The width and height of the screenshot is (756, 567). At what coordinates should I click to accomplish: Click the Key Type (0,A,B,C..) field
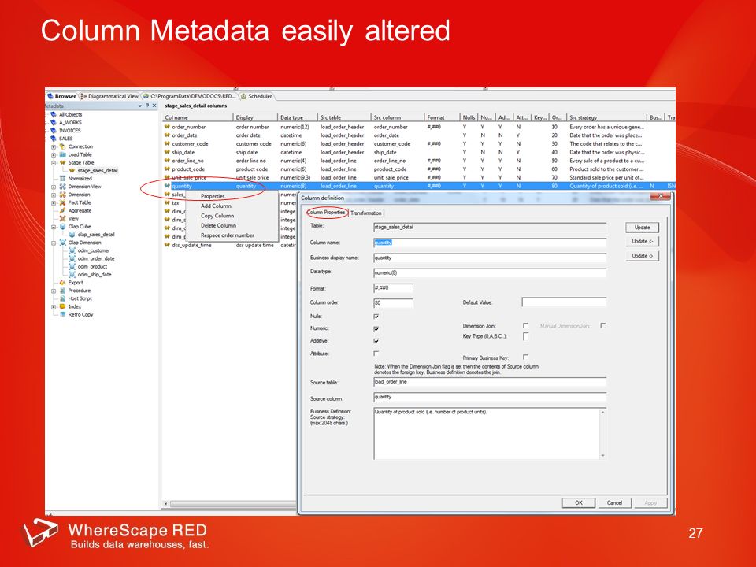[x=525, y=336]
